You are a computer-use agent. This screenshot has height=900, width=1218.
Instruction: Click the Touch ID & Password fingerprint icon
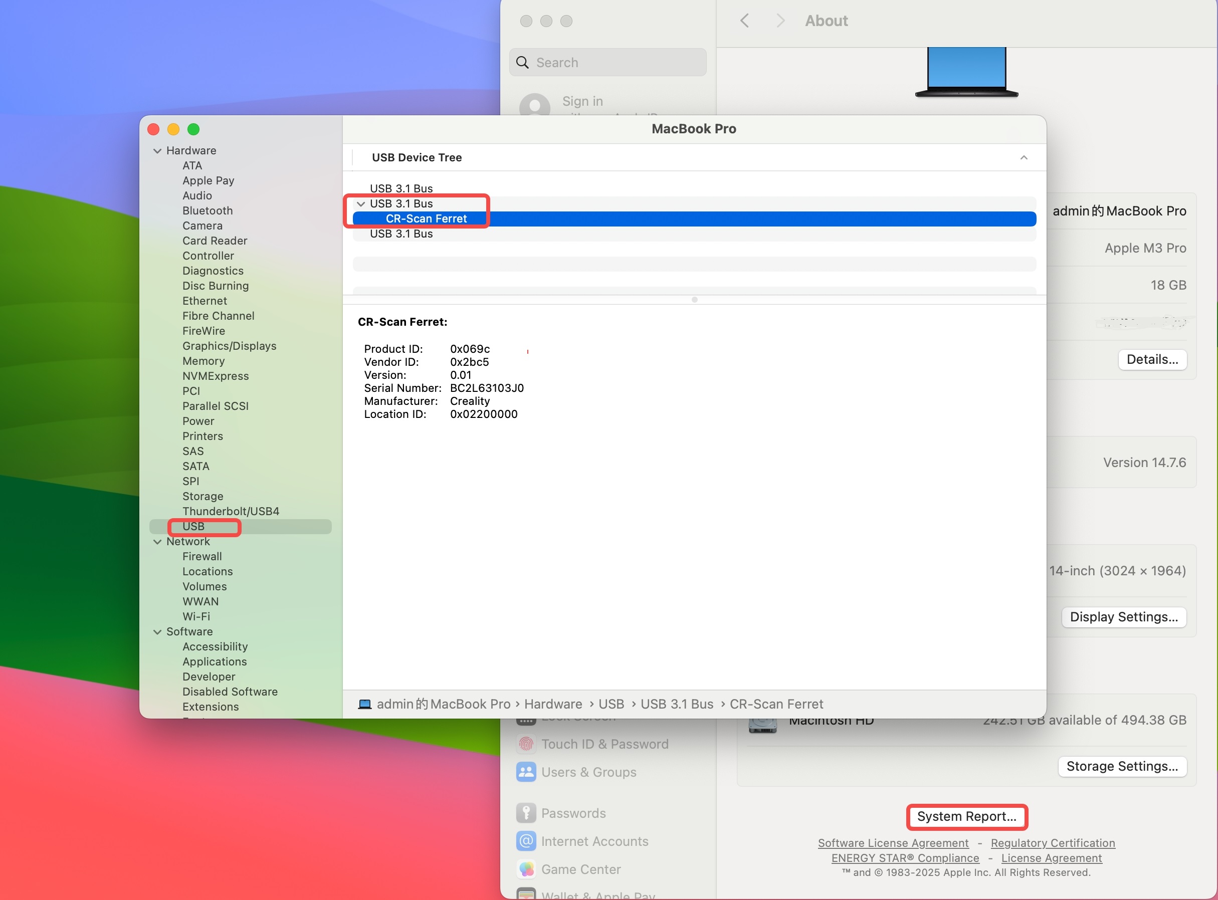526,744
